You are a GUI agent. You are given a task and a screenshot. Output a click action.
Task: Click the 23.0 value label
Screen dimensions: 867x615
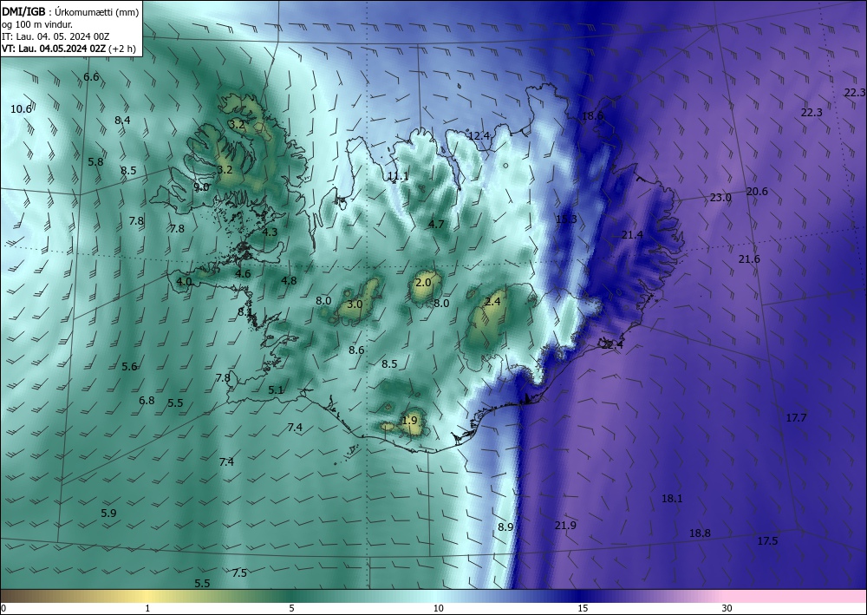(x=720, y=198)
